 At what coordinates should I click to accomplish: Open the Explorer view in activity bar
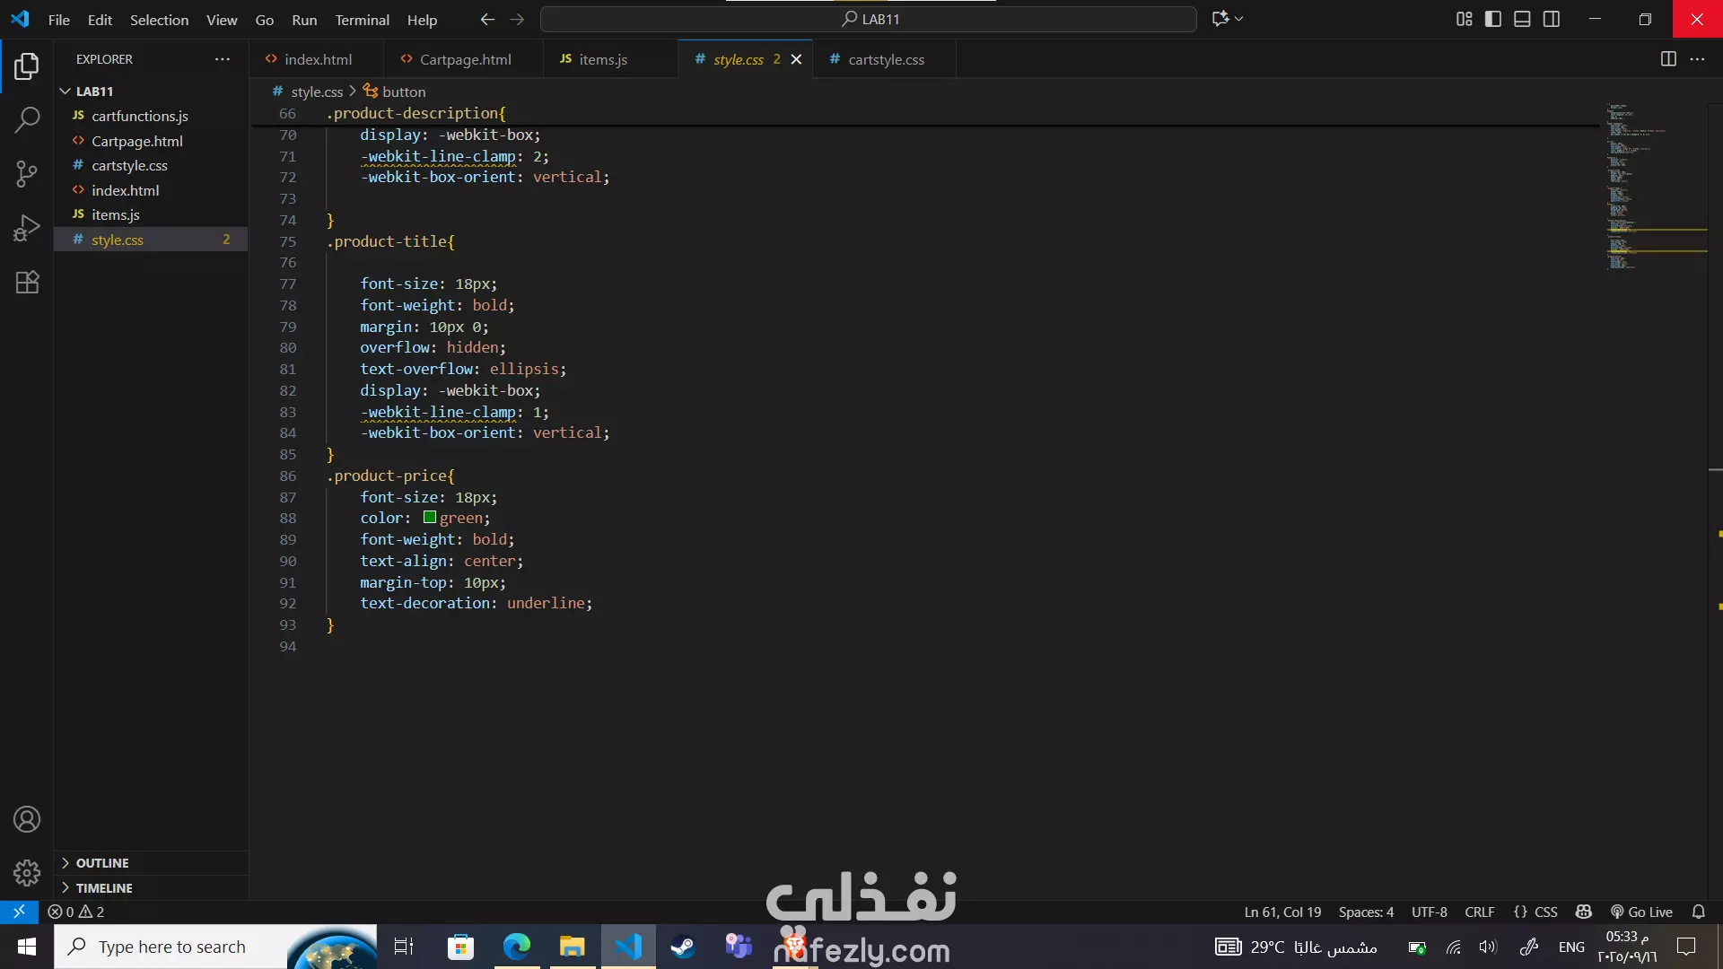point(27,65)
